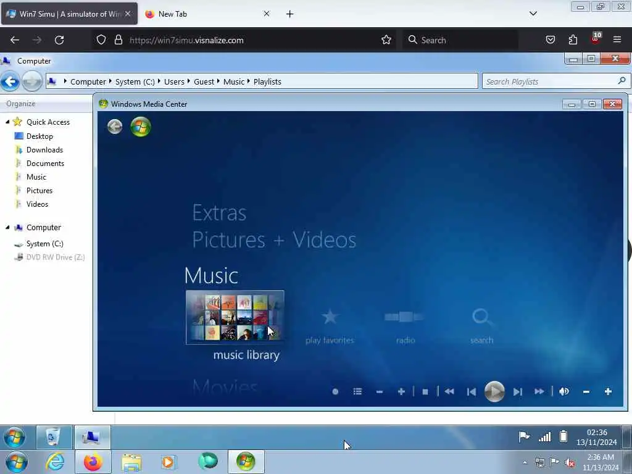
Task: Bookmark page with star icon
Action: pos(386,40)
